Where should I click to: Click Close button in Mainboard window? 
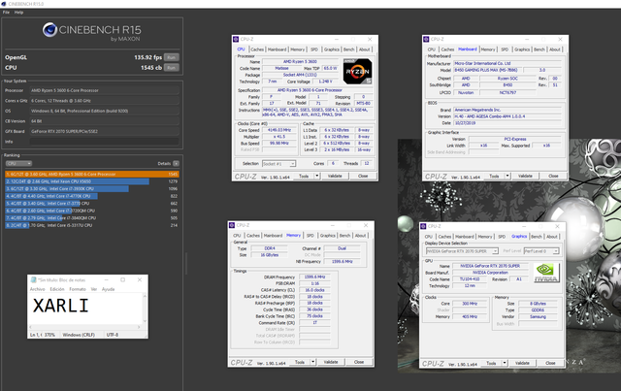(553, 176)
